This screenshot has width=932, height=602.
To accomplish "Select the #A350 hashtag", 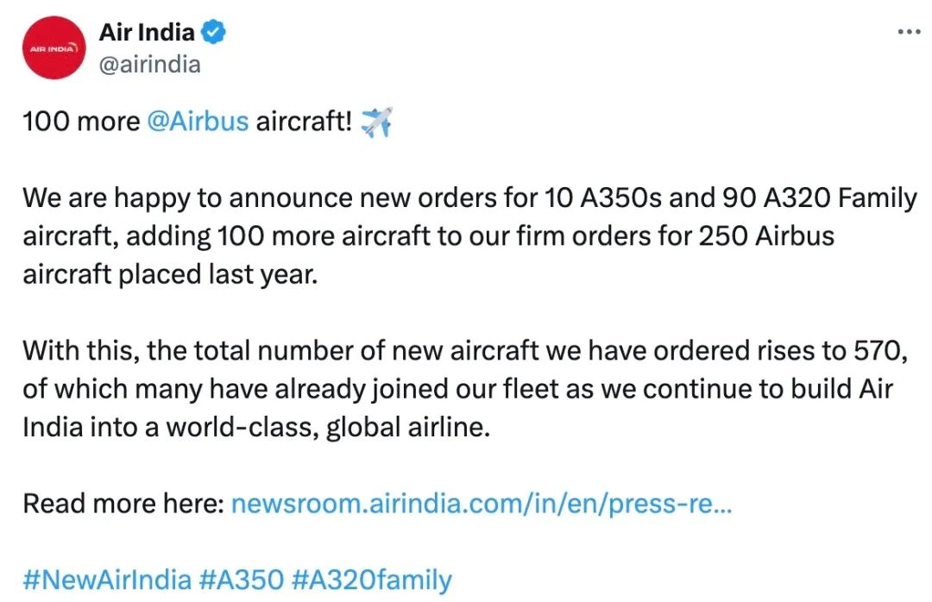I will 244,580.
